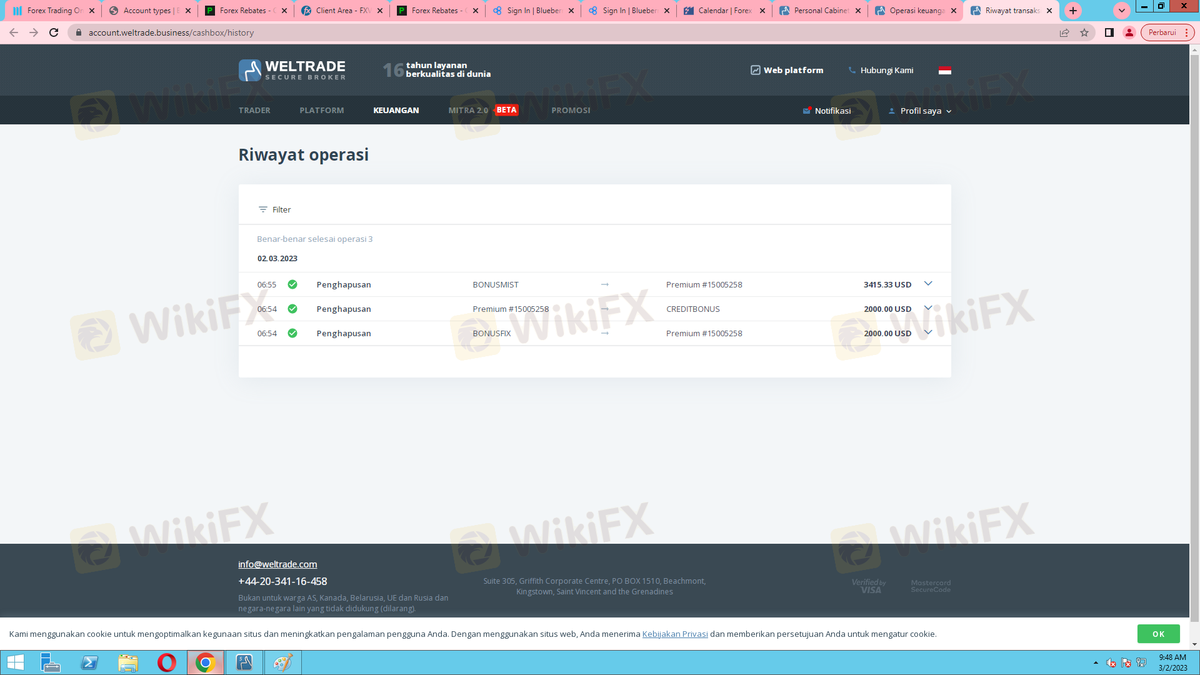Go back with the browser back arrow
1200x675 pixels.
[x=14, y=32]
